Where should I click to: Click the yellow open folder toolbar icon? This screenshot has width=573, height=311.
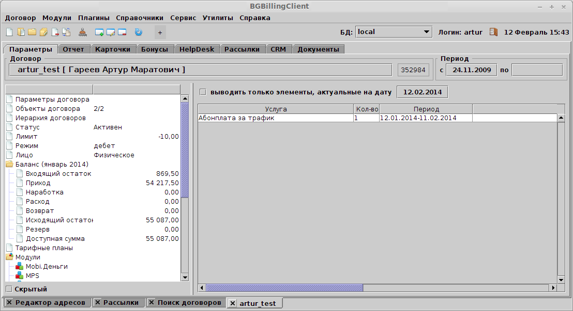pos(32,32)
